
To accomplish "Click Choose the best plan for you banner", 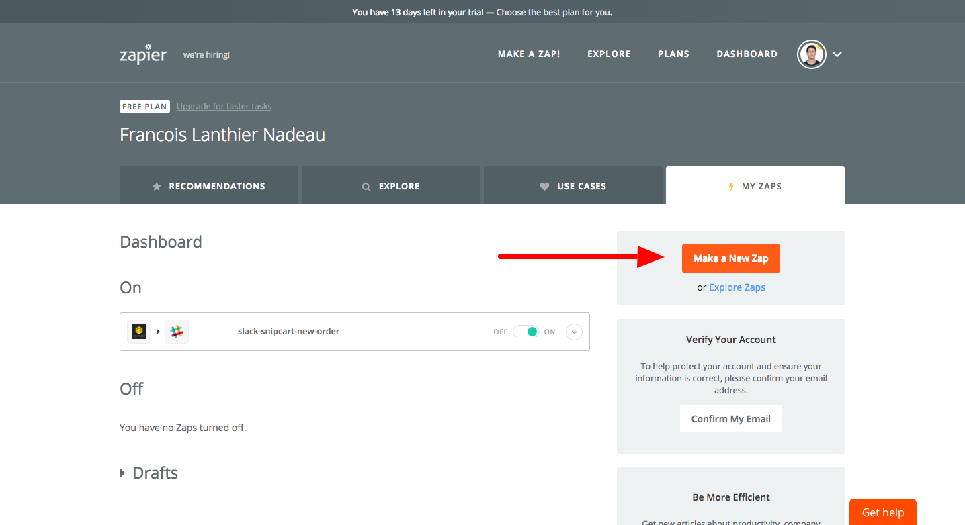I will click(554, 12).
